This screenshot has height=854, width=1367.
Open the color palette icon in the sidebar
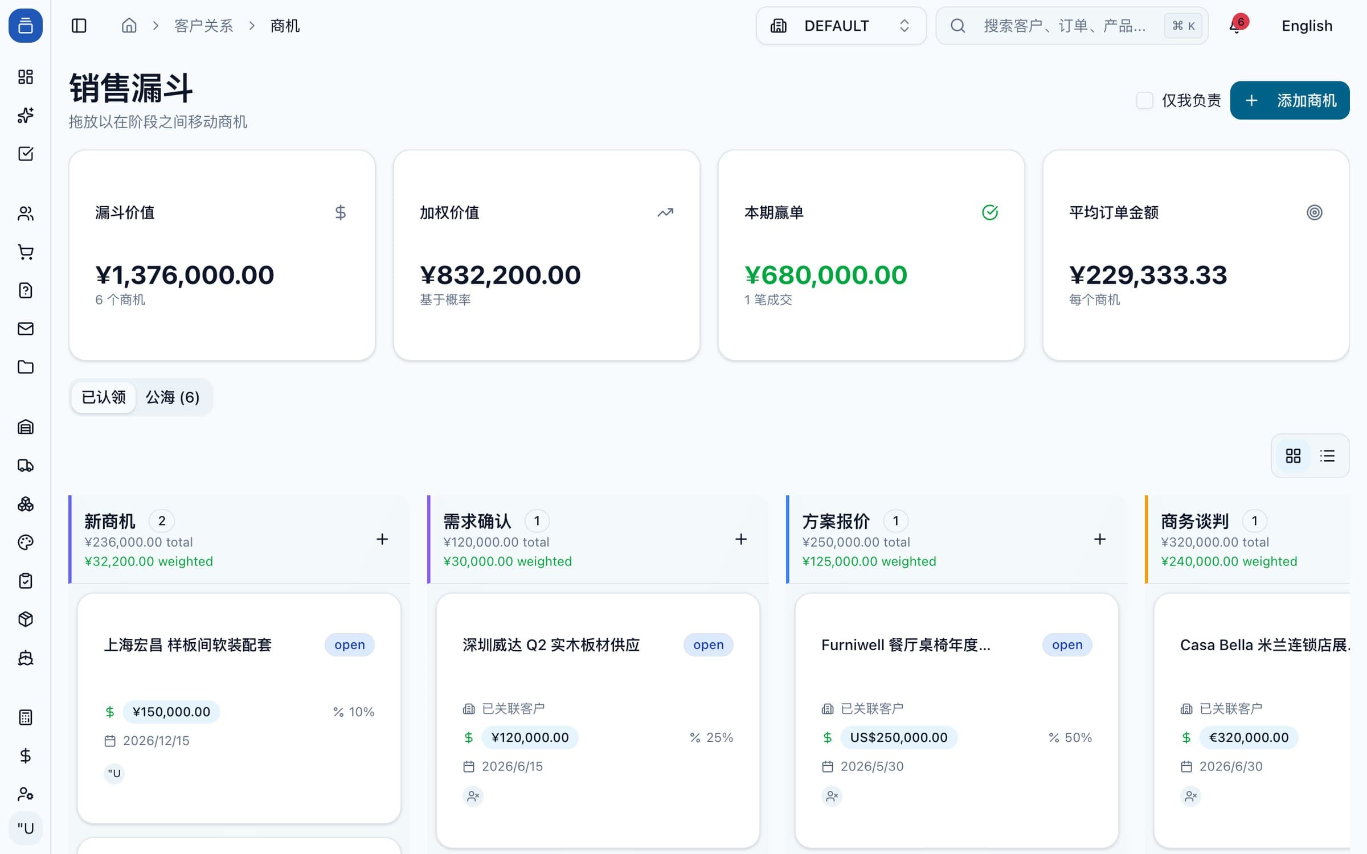[26, 542]
